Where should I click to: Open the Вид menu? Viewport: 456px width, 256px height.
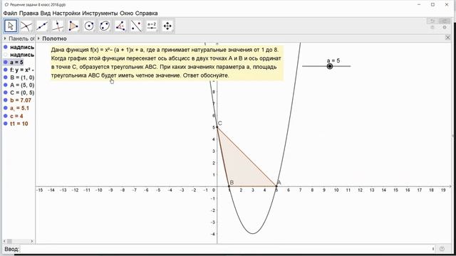(46, 14)
